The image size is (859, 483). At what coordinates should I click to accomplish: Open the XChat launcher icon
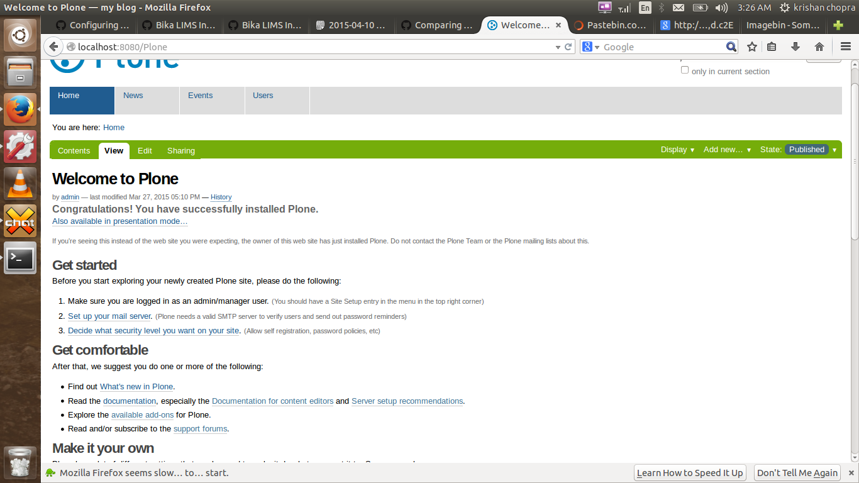(20, 221)
